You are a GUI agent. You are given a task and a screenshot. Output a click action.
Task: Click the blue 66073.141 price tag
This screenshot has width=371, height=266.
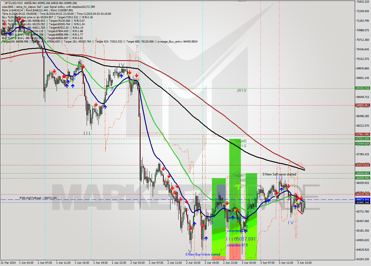(x=362, y=199)
